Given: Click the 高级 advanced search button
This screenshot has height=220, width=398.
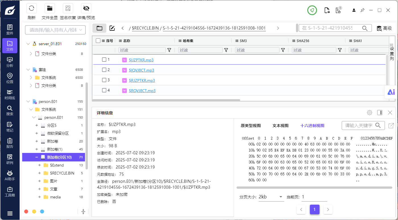Looking at the screenshot, I should coord(384,28).
